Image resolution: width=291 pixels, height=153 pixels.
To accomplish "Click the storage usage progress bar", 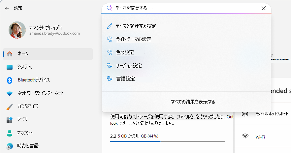I will coord(168,141).
